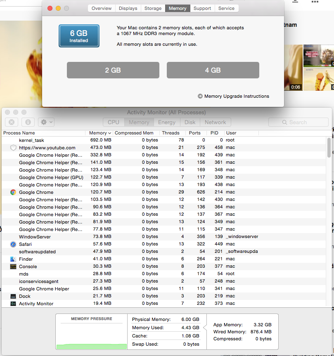
Task: Select the Finder icon in process list
Action: [x=13, y=259]
